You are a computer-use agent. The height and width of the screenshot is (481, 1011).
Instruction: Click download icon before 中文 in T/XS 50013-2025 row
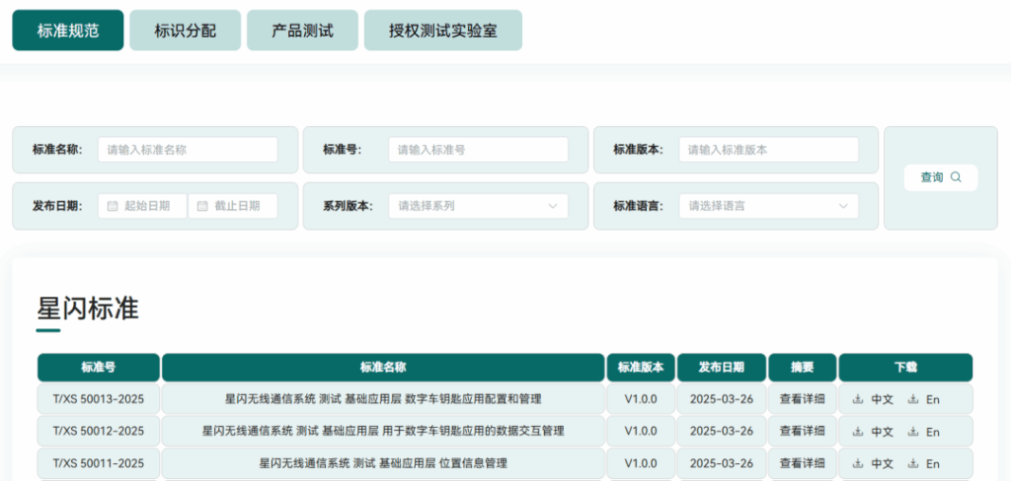tap(858, 399)
